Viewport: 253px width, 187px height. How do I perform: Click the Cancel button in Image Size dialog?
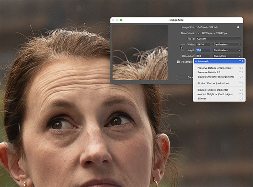coord(185,77)
